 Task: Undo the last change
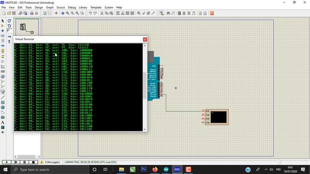(x=91, y=13)
